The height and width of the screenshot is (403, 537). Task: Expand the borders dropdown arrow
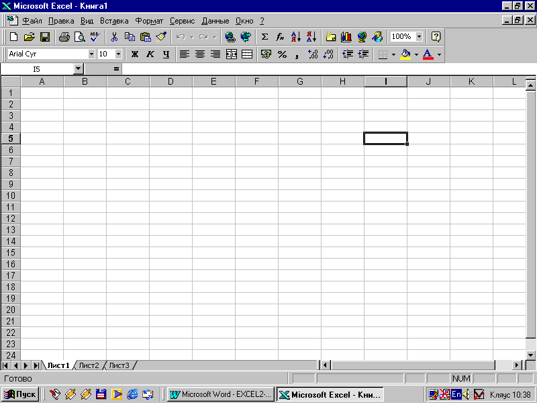click(x=393, y=54)
